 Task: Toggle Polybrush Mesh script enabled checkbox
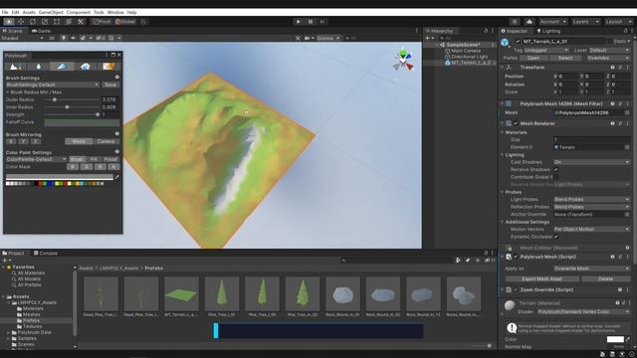[x=516, y=257]
